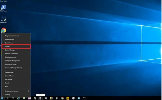Open Event Viewer taskbar icon
Image resolution: width=162 pixels, height=100 pixels.
[40, 98]
